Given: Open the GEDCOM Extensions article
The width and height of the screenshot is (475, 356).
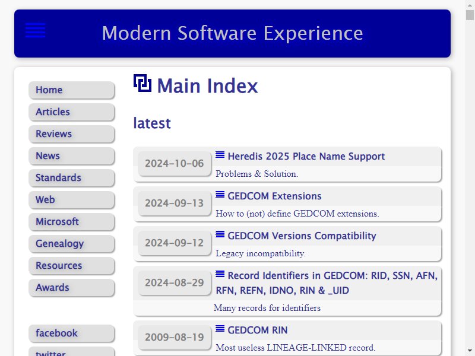Looking at the screenshot, I should (274, 196).
